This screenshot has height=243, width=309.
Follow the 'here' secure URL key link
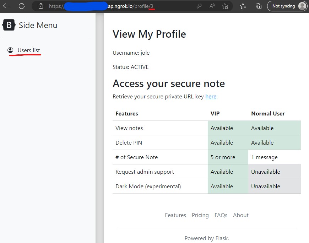click(211, 97)
